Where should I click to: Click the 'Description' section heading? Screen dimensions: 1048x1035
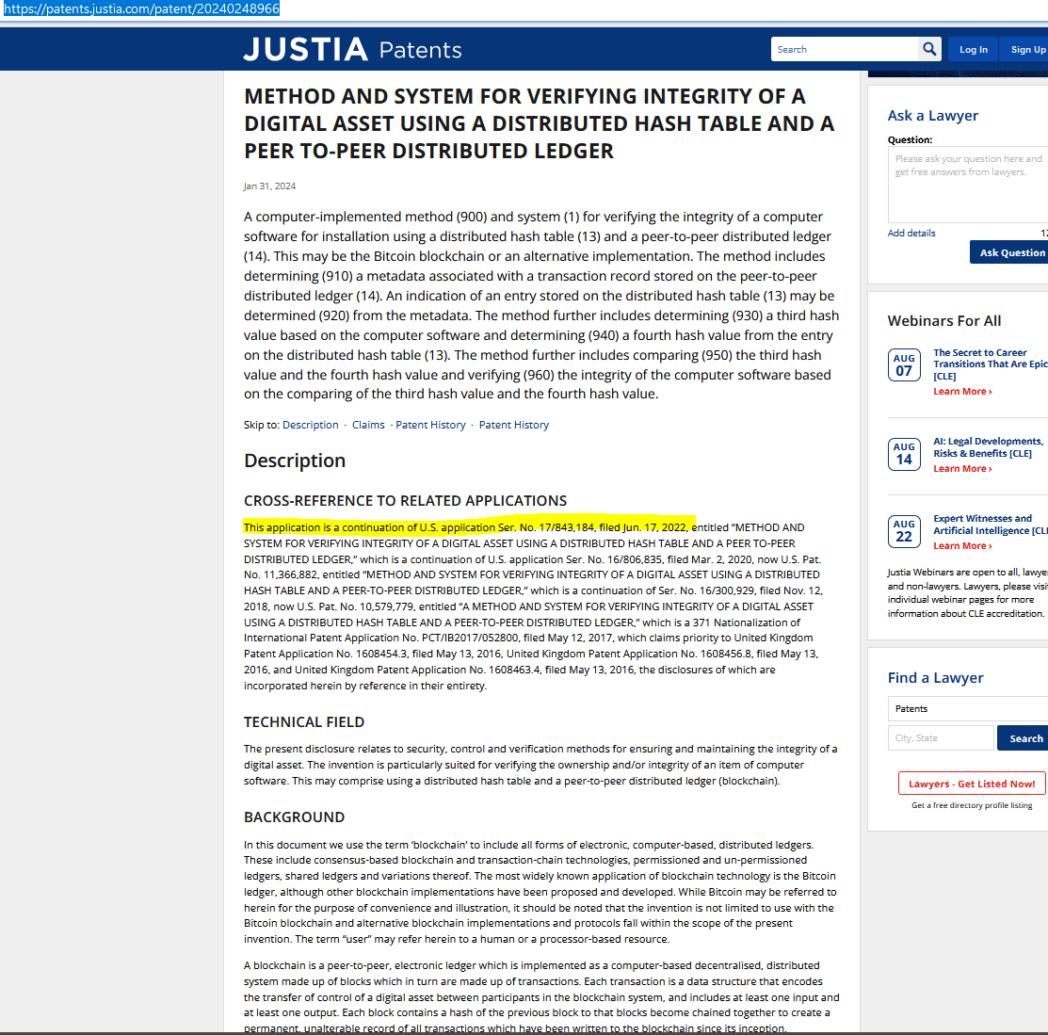295,461
